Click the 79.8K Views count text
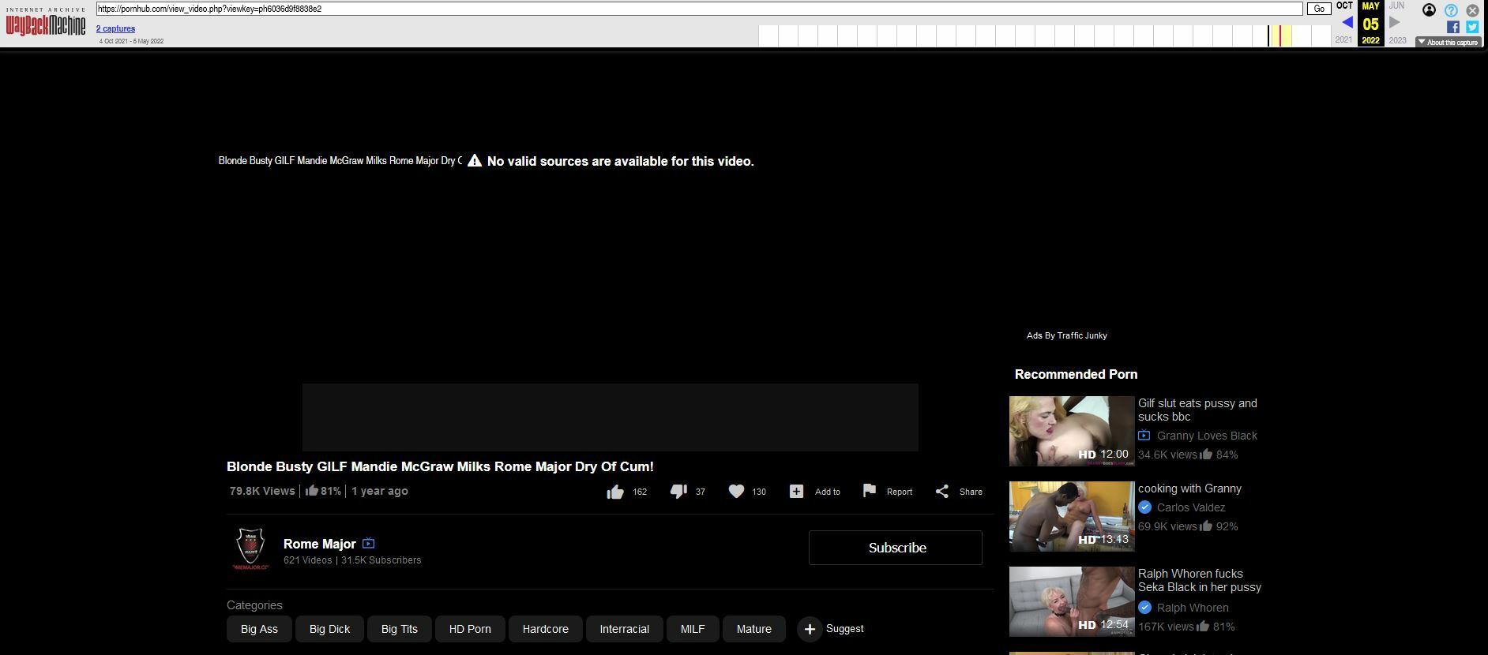Screen dimensions: 1488x655 262,491
